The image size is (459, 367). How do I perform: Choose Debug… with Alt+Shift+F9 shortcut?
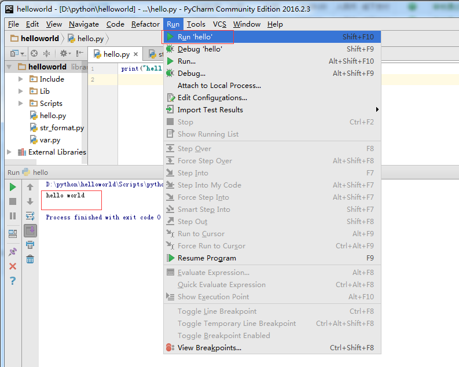click(x=272, y=73)
